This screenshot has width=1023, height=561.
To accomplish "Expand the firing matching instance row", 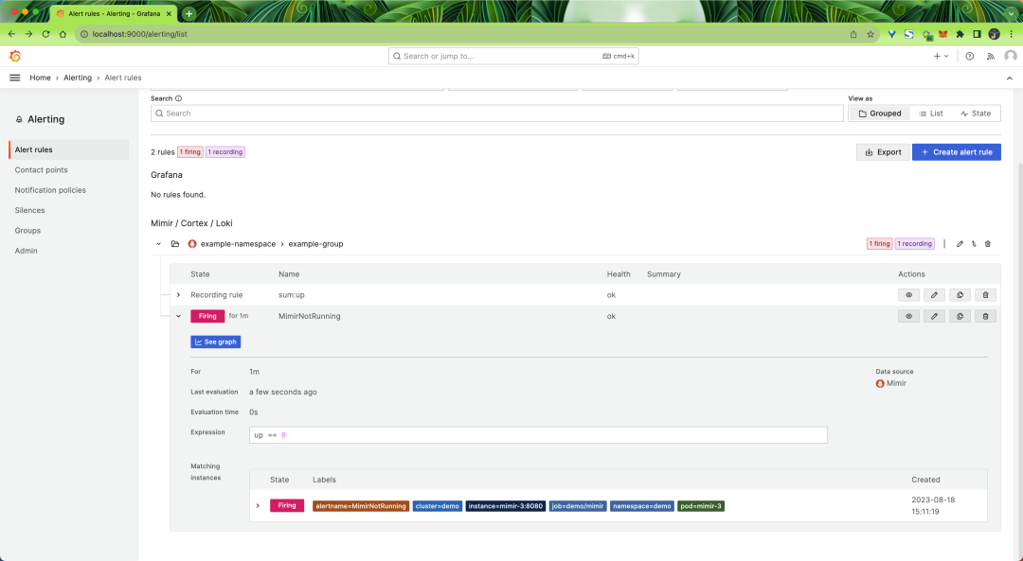I will click(258, 505).
